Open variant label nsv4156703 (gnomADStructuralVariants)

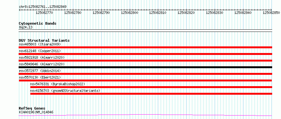tap(65, 91)
